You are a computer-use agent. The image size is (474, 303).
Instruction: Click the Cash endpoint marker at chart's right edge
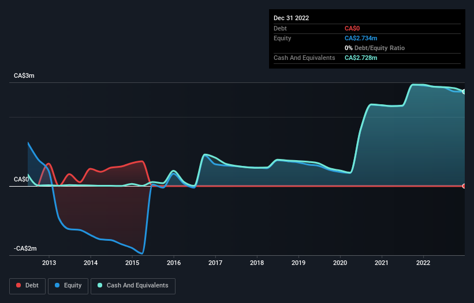(464, 92)
